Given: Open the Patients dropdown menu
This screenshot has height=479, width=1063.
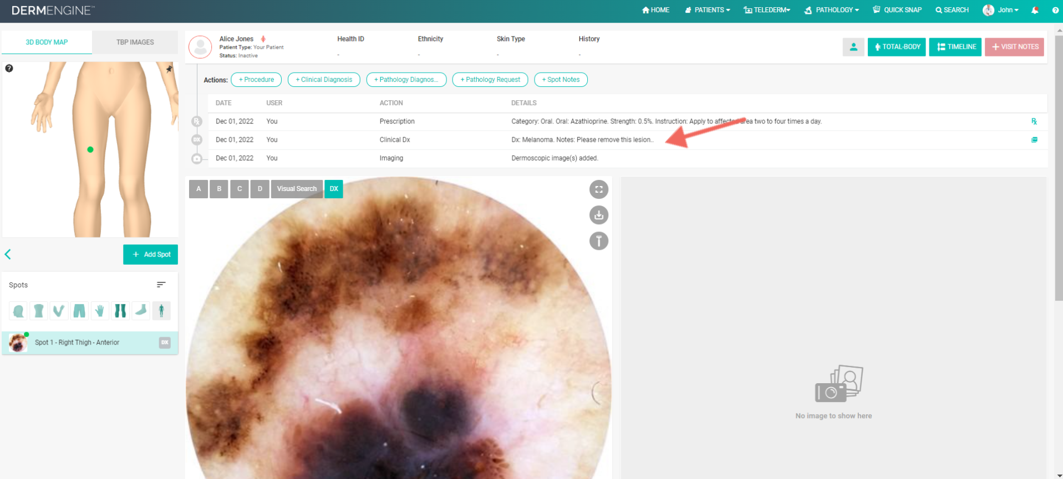Looking at the screenshot, I should pyautogui.click(x=708, y=10).
